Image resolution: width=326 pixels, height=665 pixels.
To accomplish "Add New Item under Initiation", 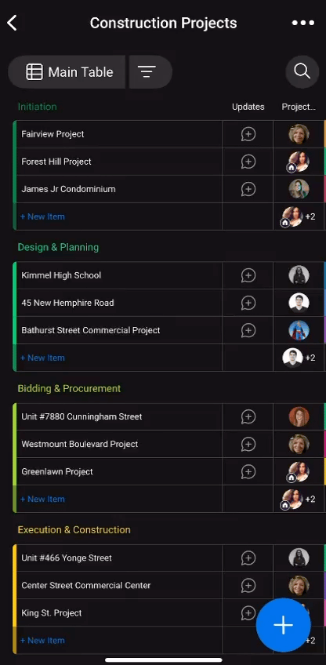I will [x=42, y=216].
